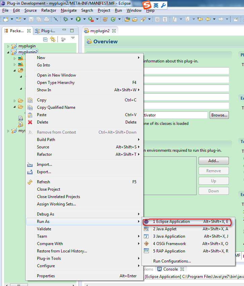This screenshot has height=286, width=244.
Task: Click the Sogou wrench settings icon
Action: (x=163, y=5)
